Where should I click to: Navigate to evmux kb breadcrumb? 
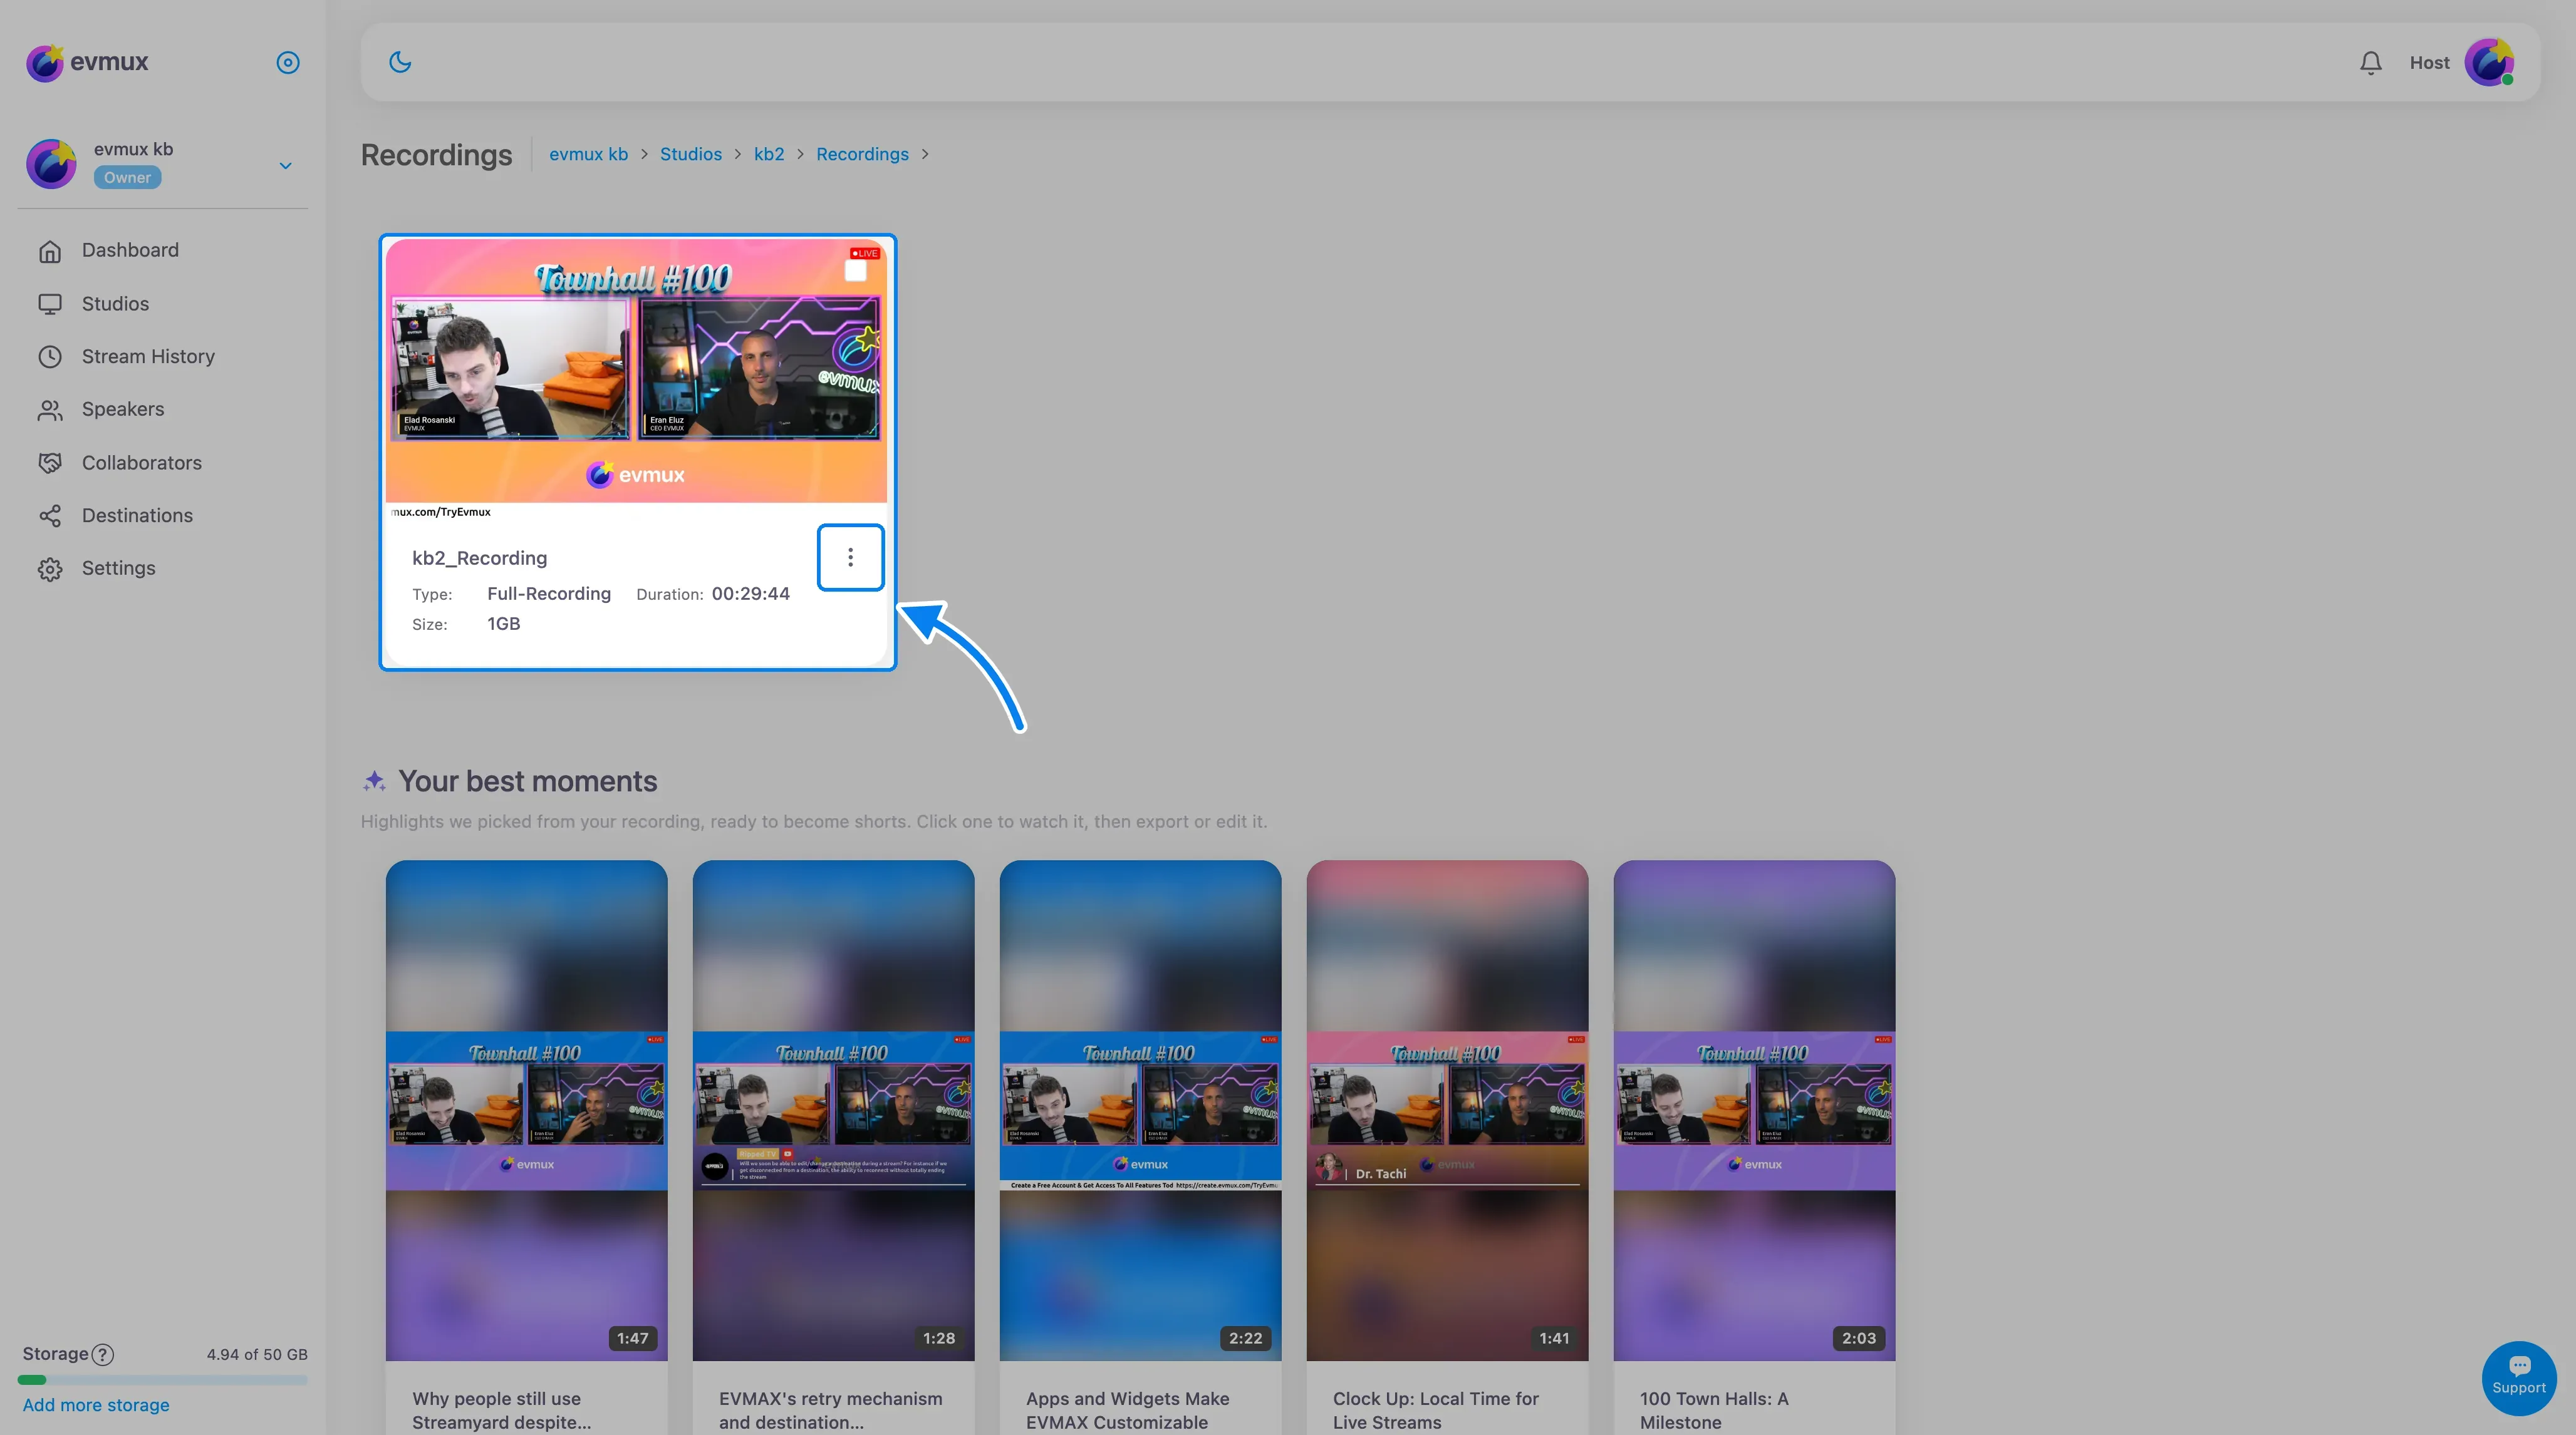coord(588,154)
